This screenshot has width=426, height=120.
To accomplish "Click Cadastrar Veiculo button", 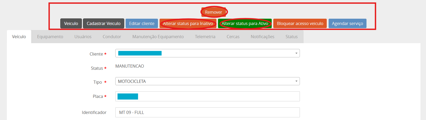I will [103, 23].
